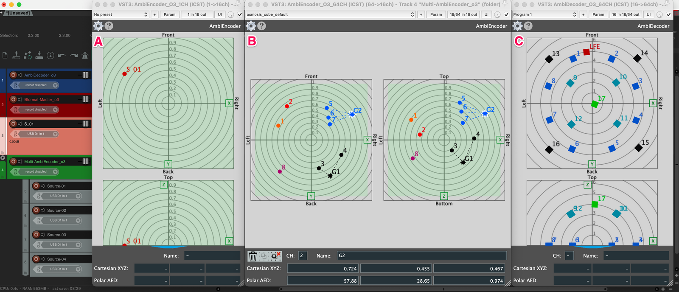
Task: Open help icon in AmbiEncoder window A
Action: point(109,26)
